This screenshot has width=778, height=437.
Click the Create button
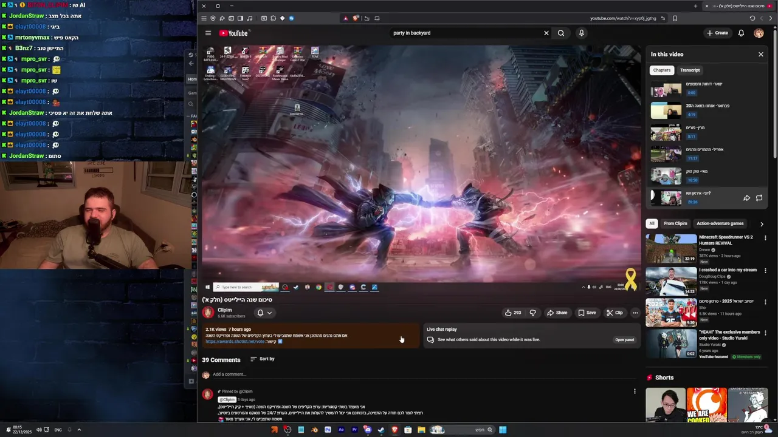pos(717,33)
